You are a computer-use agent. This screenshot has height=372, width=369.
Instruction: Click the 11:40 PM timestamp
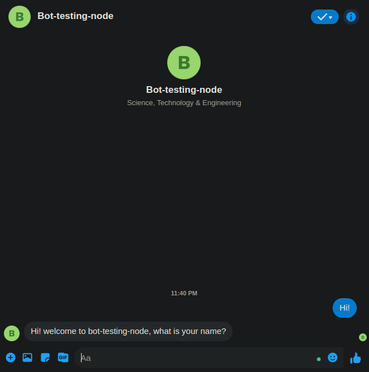[184, 293]
